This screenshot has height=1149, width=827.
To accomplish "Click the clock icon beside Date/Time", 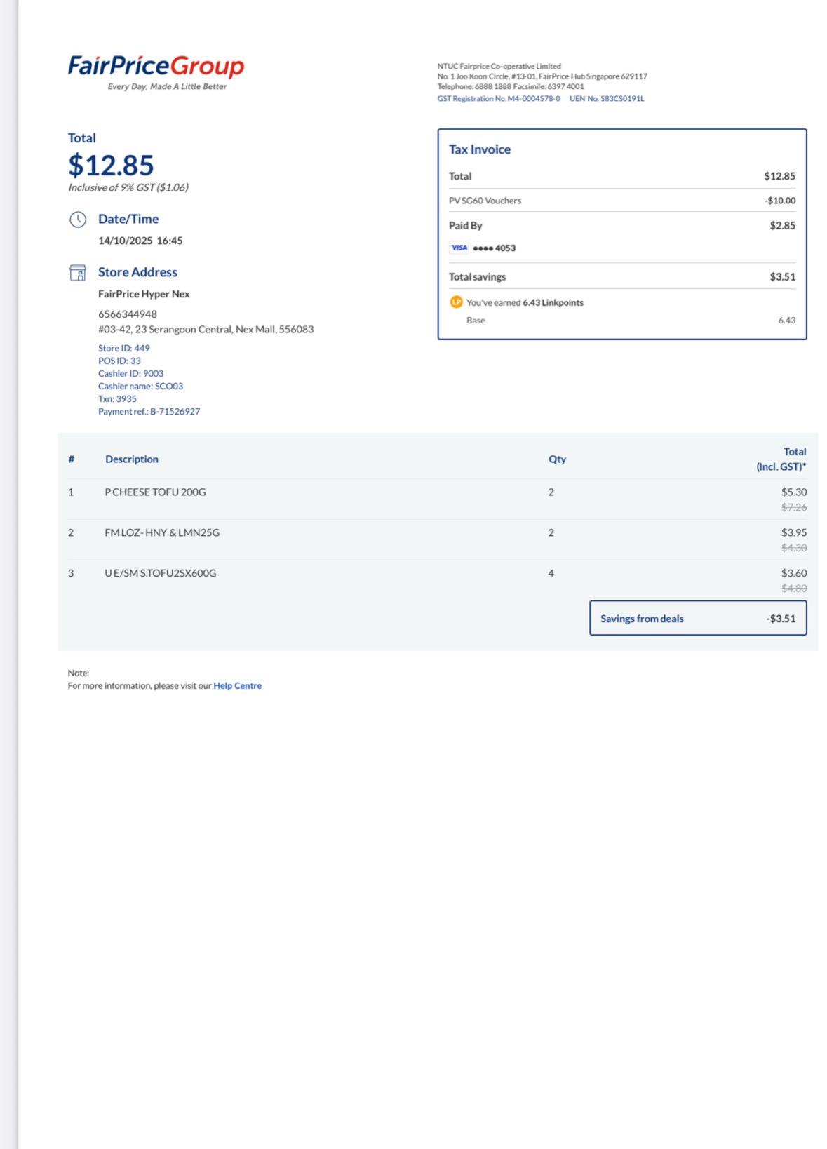I will (x=78, y=220).
